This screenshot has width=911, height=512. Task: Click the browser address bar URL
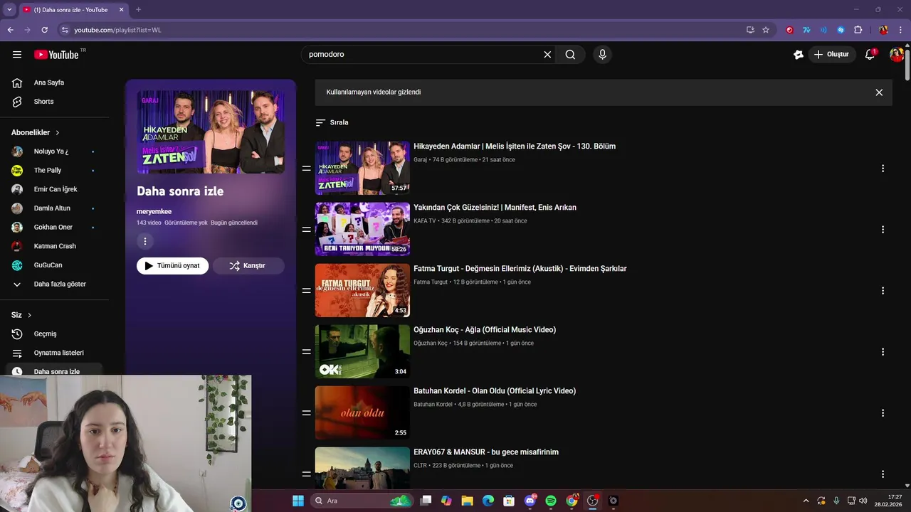[x=117, y=30]
